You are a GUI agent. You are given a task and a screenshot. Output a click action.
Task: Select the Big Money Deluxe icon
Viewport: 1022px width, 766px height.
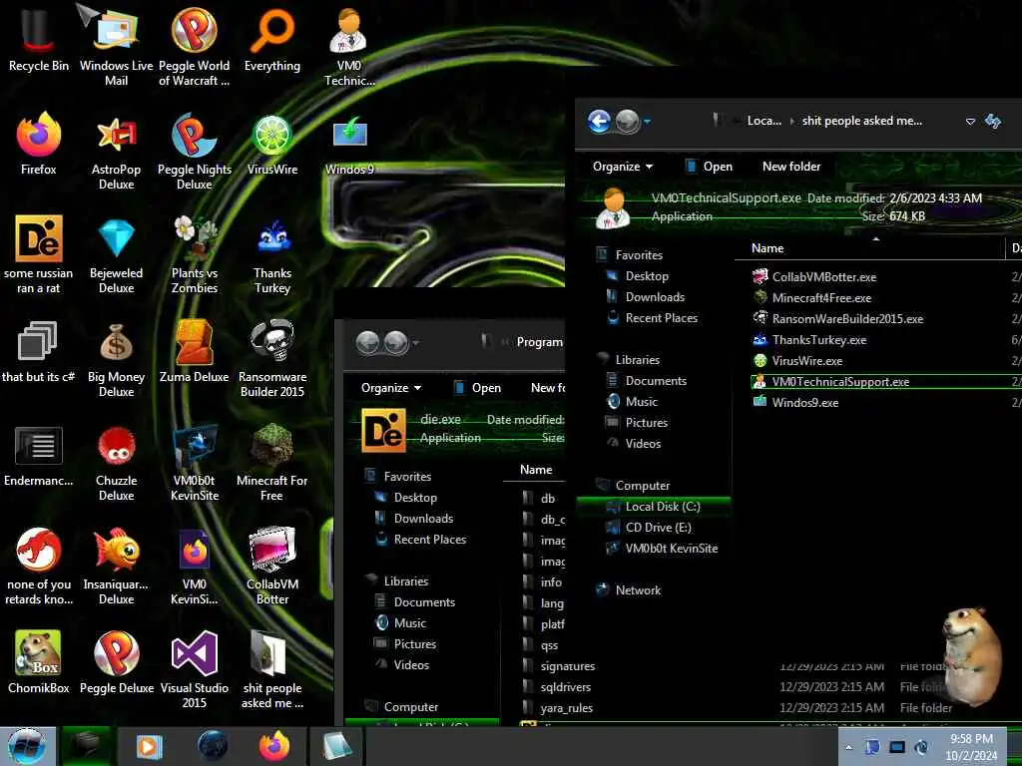[116, 358]
